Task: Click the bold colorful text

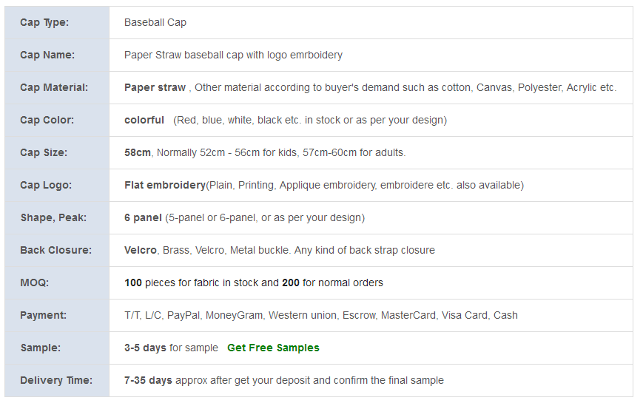Action: point(144,120)
